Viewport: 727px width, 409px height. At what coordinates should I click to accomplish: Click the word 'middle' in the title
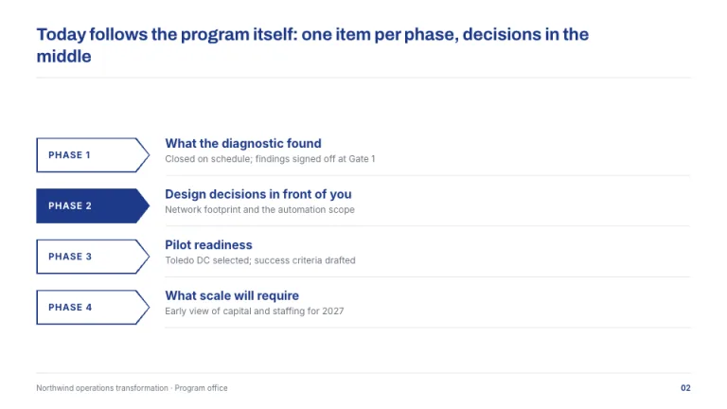click(64, 57)
